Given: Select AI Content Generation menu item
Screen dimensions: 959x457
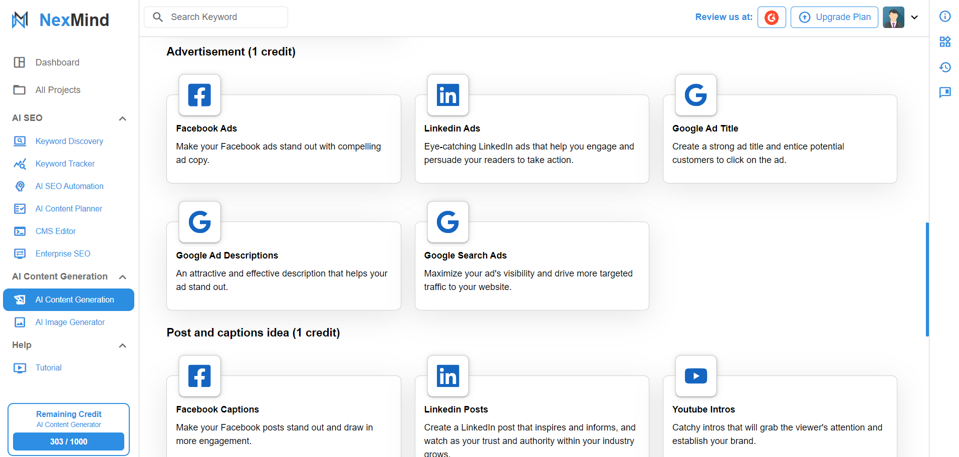Looking at the screenshot, I should (69, 299).
